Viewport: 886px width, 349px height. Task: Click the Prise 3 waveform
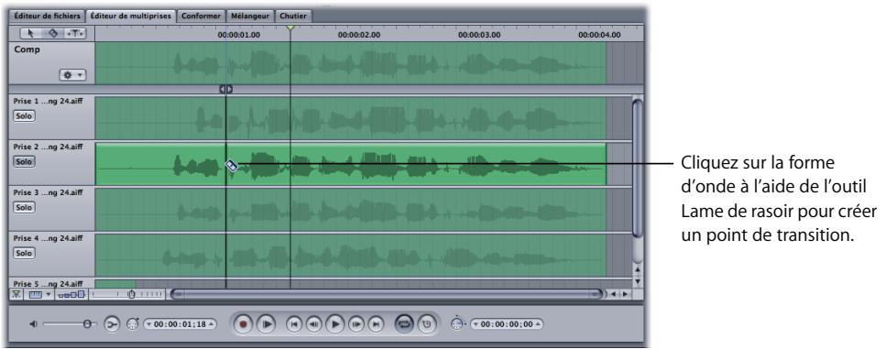[x=350, y=210]
